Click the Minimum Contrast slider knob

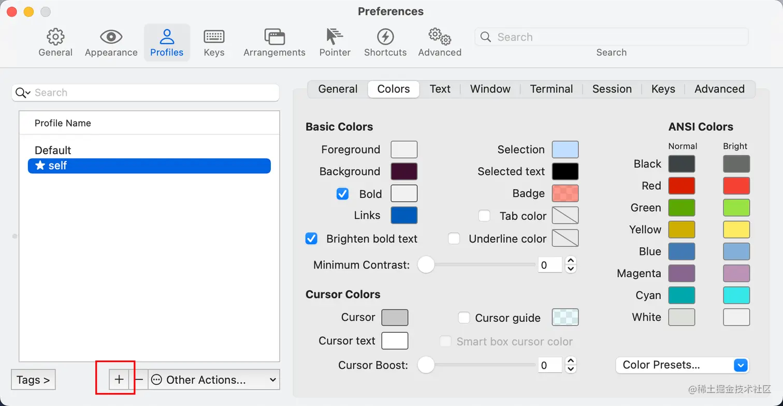coord(426,265)
